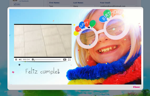Click the Facebook Like button behind popup

tap(17, 4)
